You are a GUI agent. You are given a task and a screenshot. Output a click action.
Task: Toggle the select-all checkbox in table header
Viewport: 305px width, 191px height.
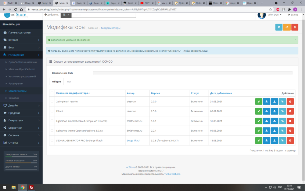click(x=52, y=93)
